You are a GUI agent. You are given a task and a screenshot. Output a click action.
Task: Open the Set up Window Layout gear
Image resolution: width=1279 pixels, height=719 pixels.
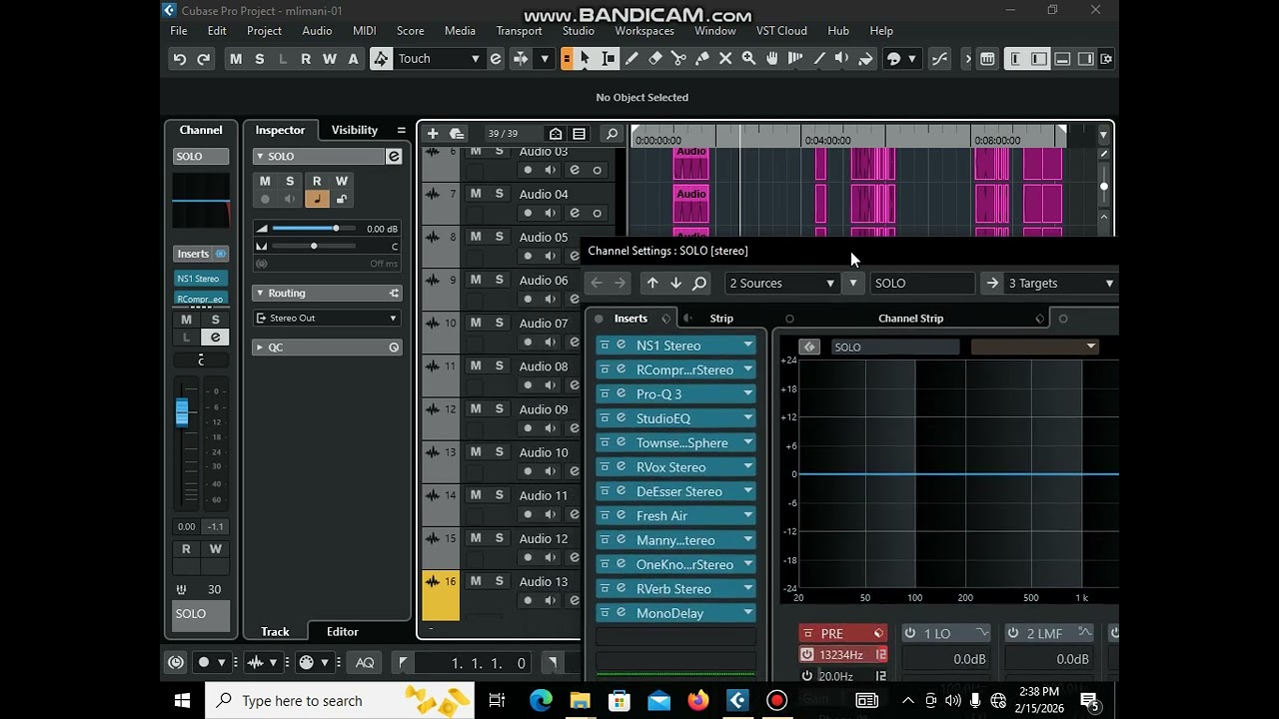pyautogui.click(x=1106, y=59)
